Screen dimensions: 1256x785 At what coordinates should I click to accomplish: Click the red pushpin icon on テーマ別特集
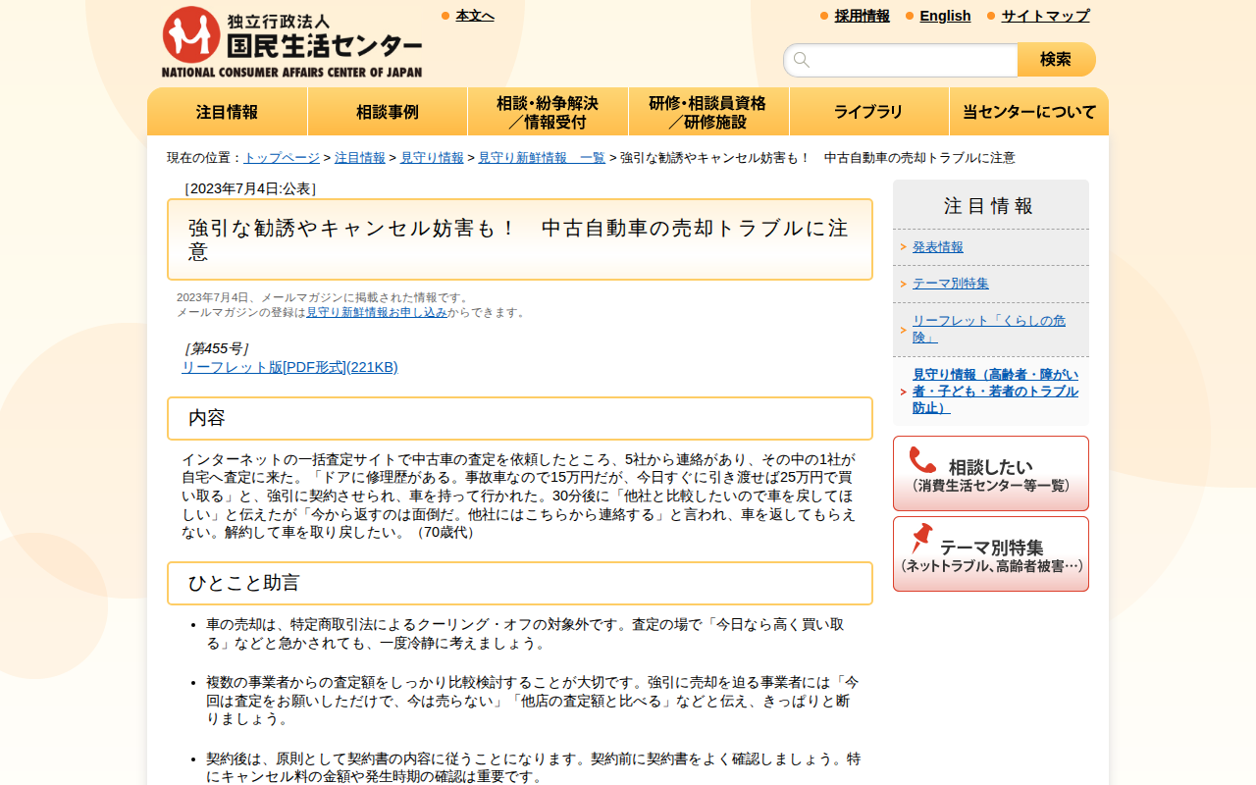pyautogui.click(x=921, y=538)
